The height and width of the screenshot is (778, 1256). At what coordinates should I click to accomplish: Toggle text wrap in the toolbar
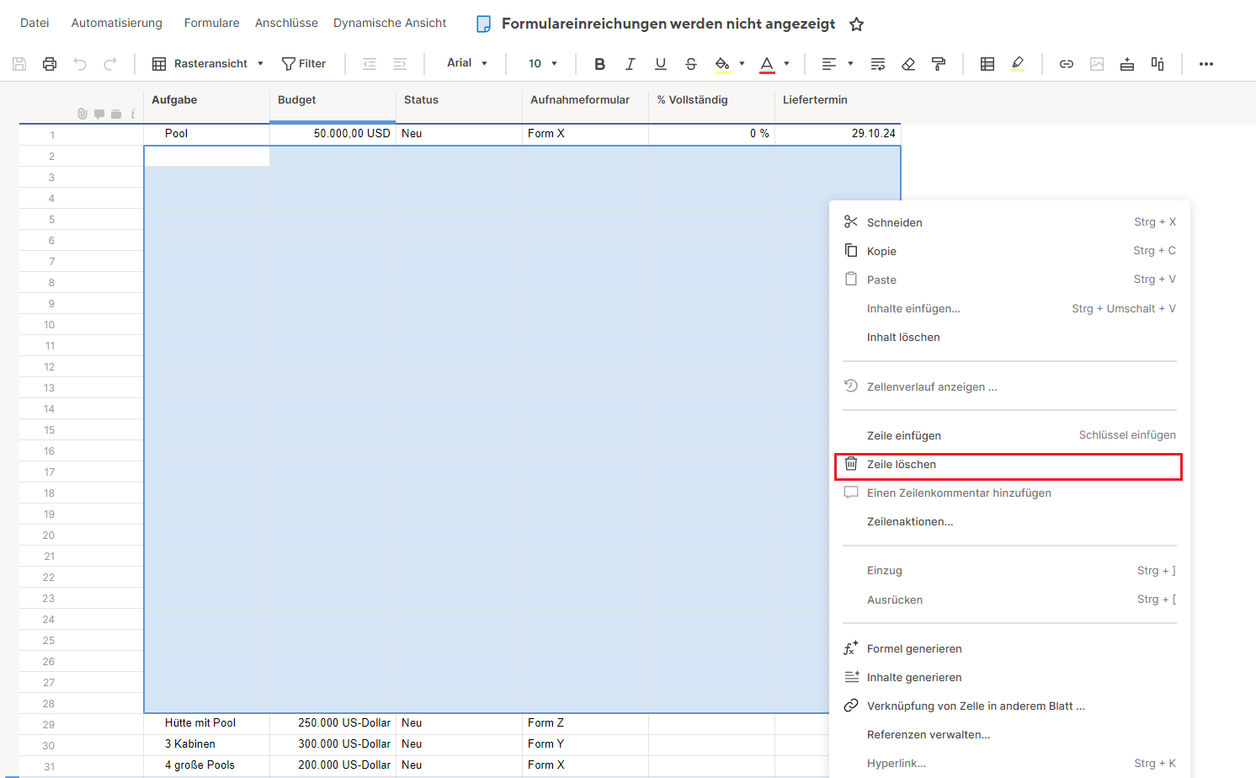point(878,64)
